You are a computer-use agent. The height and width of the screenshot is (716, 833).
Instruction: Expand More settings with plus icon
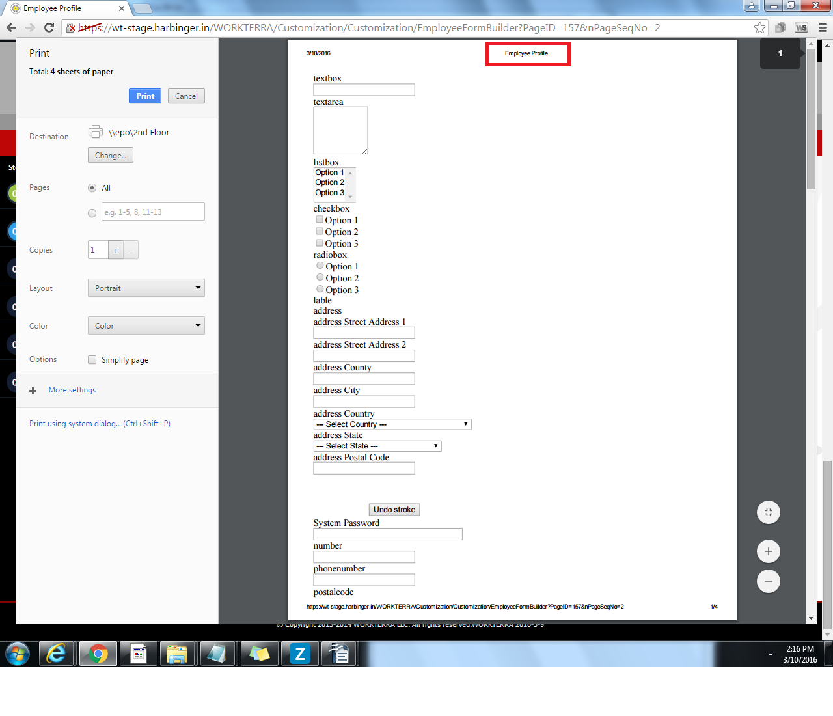point(33,391)
